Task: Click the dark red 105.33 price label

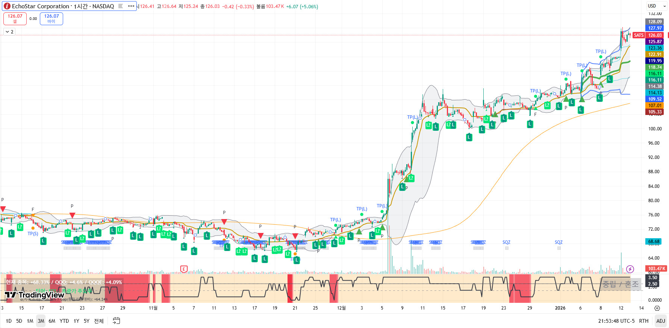Action: click(x=655, y=112)
